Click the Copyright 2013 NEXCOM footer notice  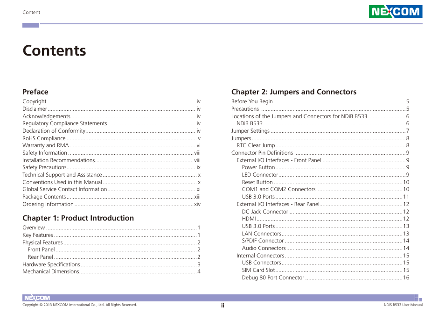79,305
